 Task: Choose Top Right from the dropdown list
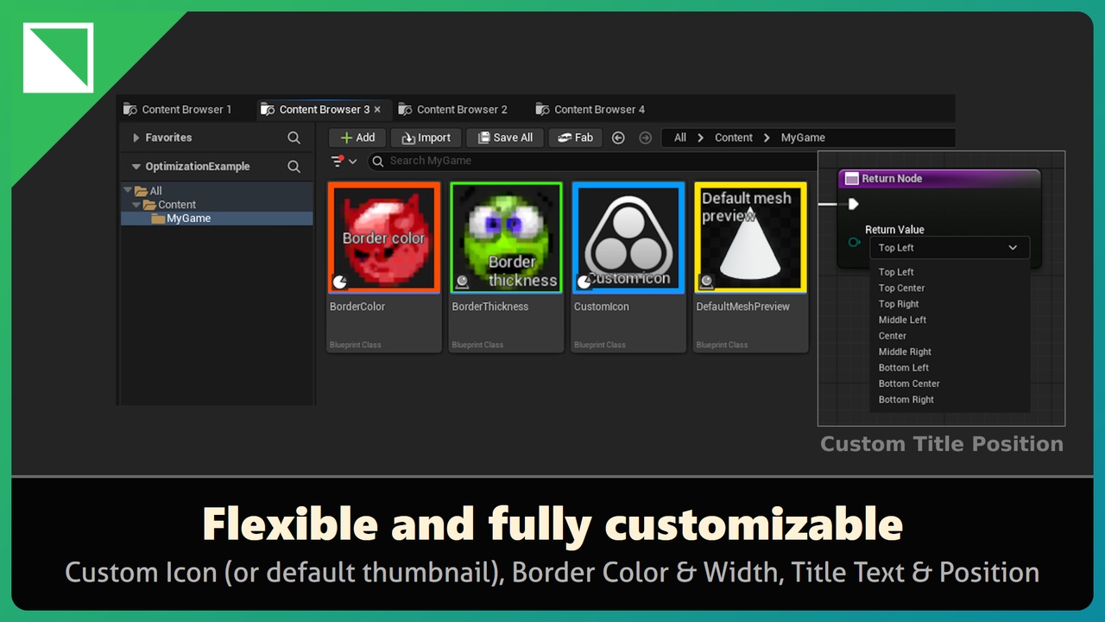899,304
